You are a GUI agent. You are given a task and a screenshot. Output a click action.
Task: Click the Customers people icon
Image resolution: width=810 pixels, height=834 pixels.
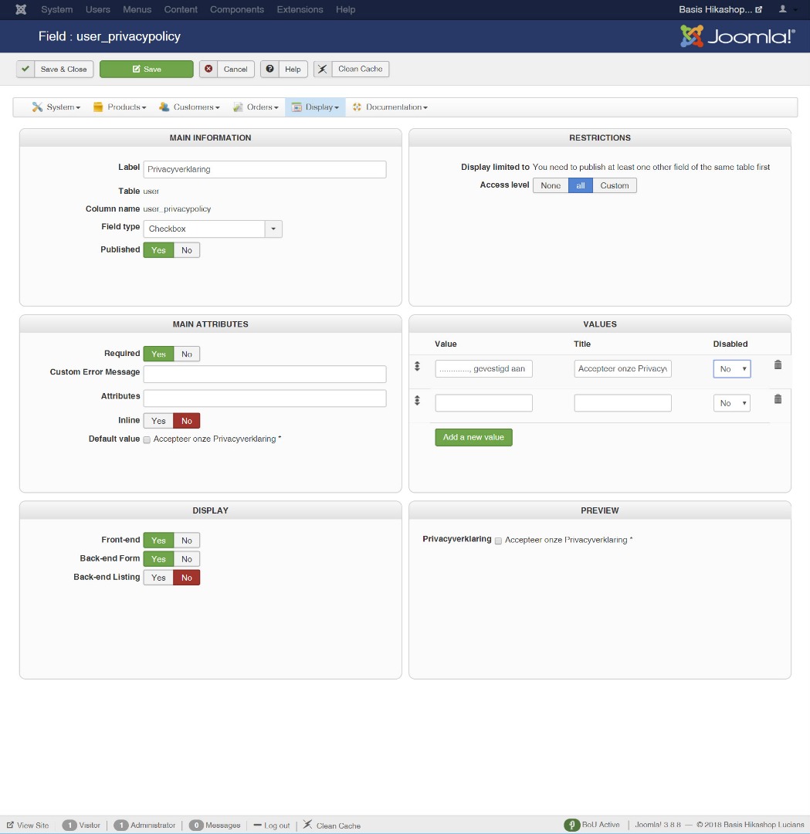tap(164, 107)
